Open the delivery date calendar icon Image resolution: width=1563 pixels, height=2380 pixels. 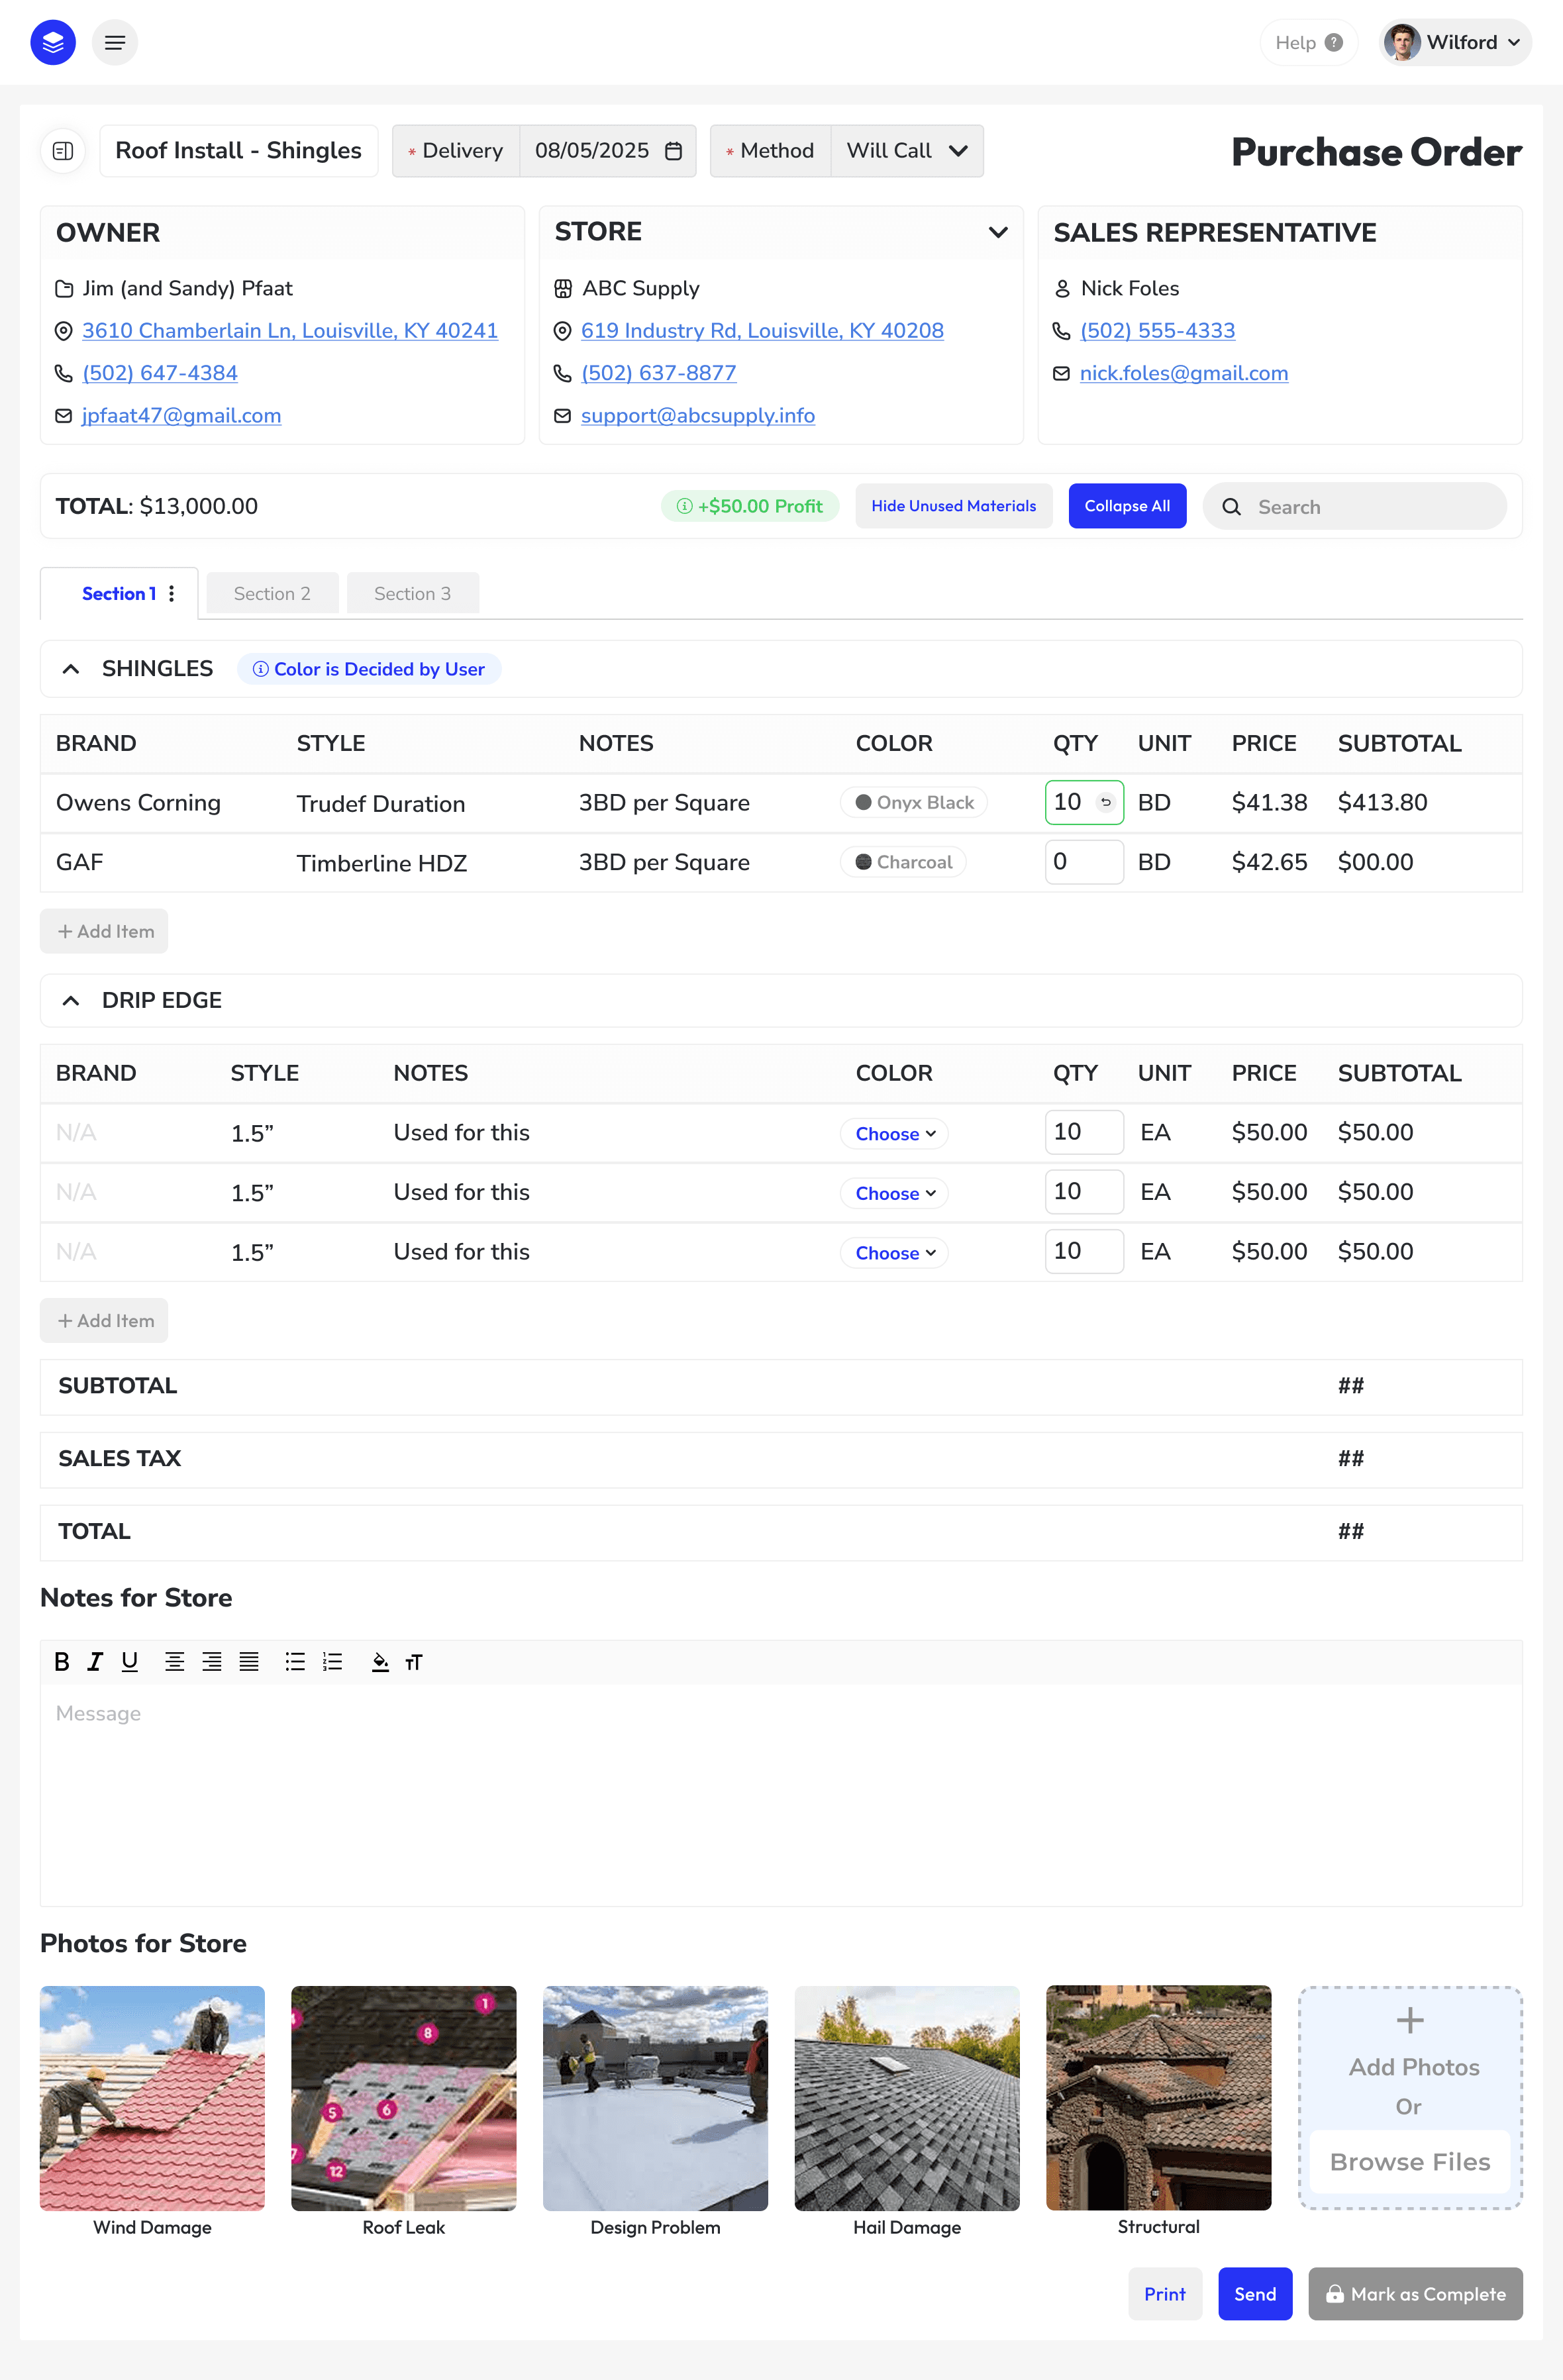point(674,151)
